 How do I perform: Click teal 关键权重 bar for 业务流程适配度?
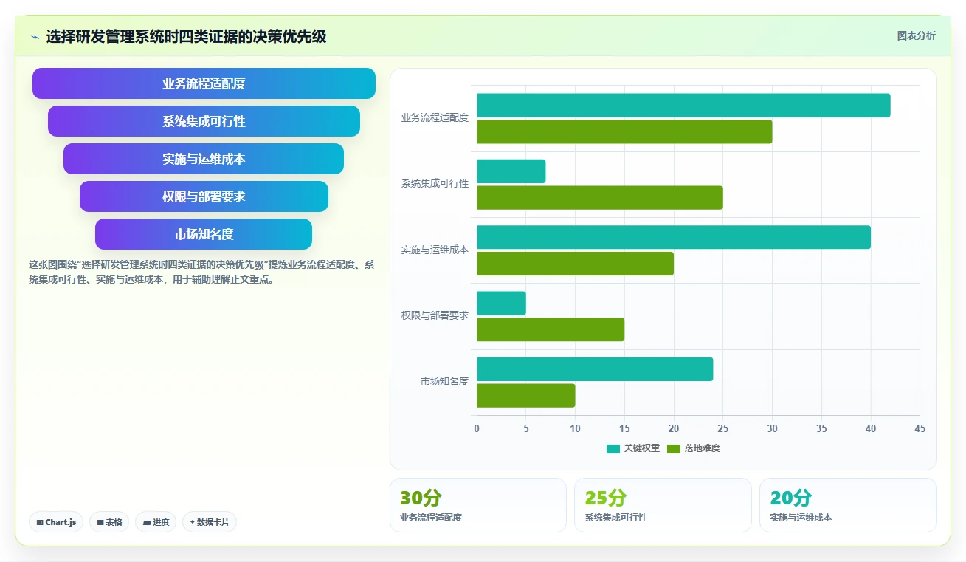click(683, 105)
